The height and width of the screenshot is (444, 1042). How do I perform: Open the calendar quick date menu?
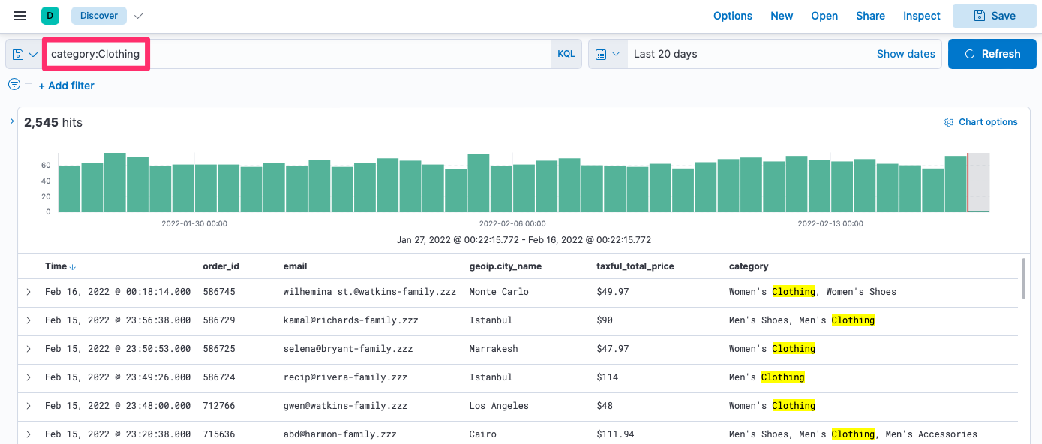click(x=607, y=55)
